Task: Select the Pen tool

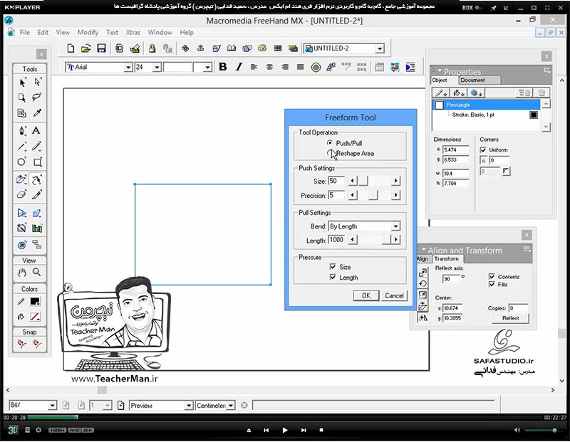Action: click(22, 131)
